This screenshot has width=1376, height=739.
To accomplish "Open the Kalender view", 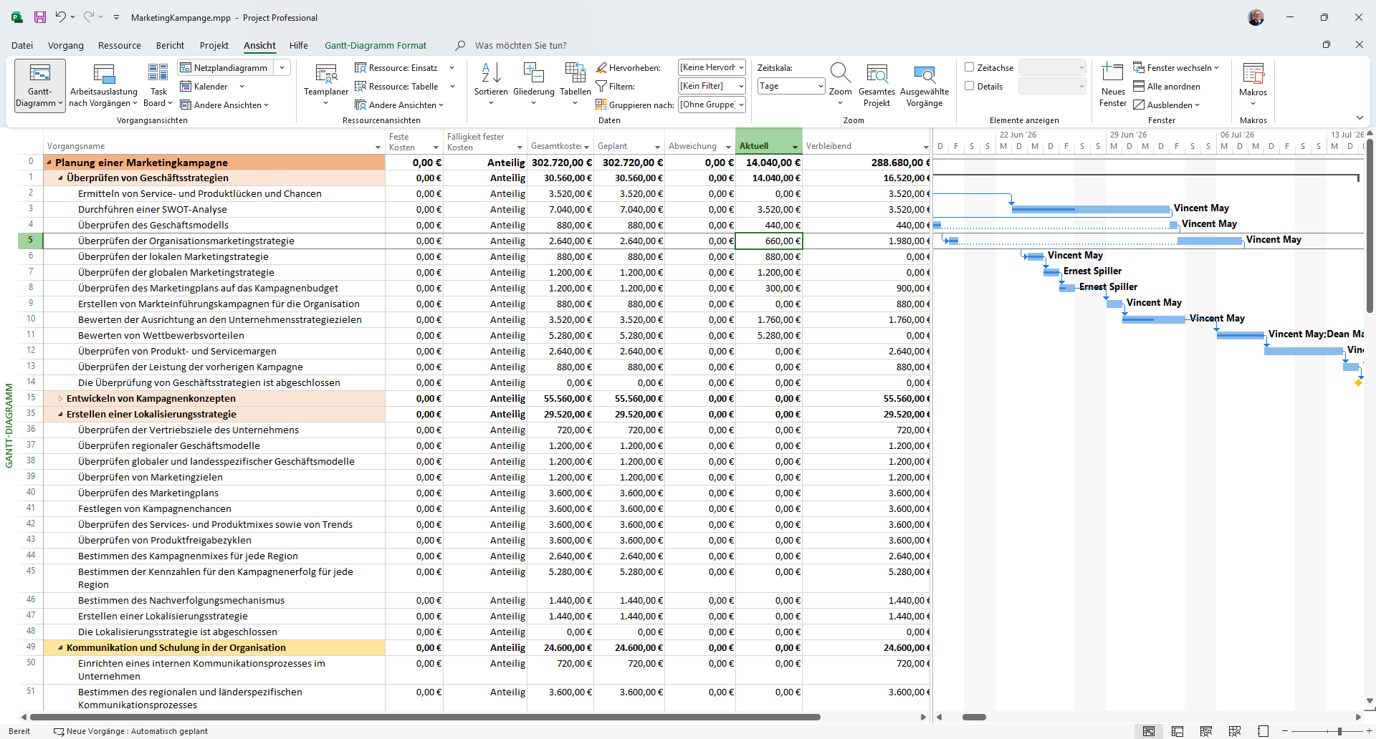I will (x=204, y=87).
